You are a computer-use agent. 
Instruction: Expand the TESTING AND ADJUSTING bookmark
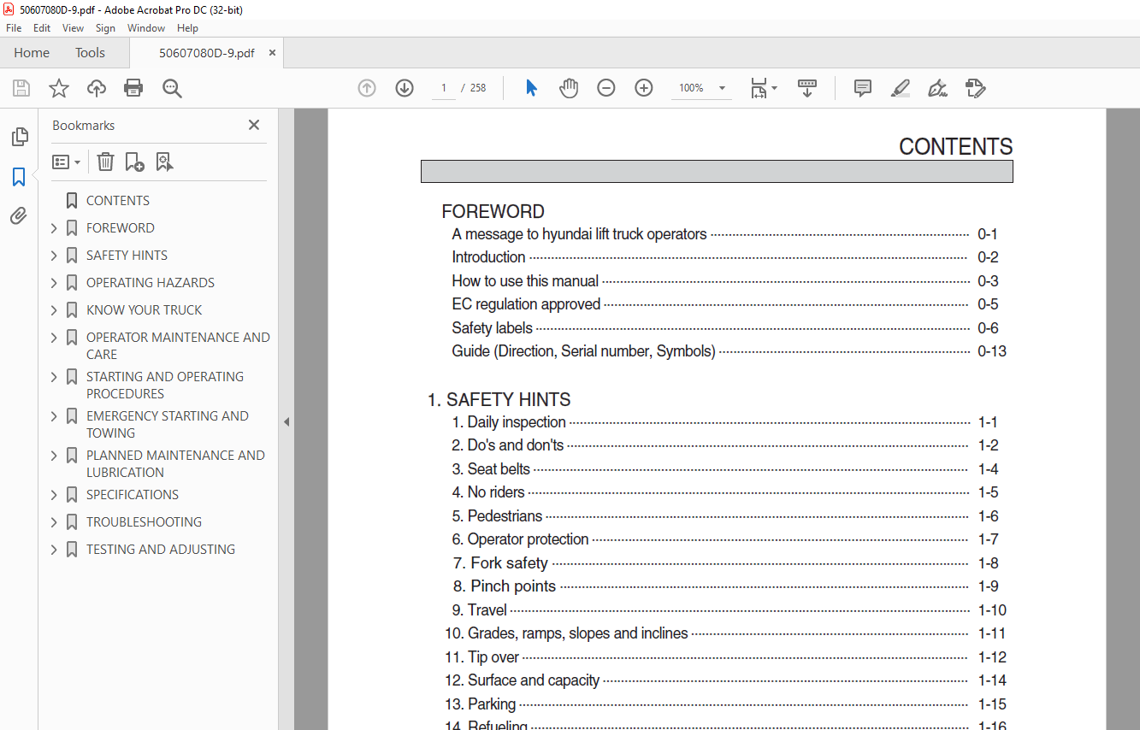coord(54,550)
